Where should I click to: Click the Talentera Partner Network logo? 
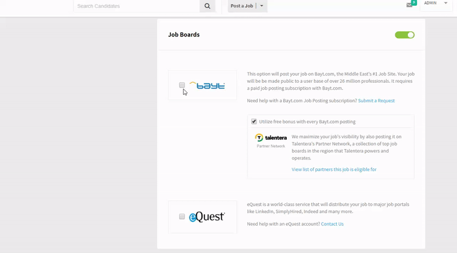pyautogui.click(x=271, y=141)
